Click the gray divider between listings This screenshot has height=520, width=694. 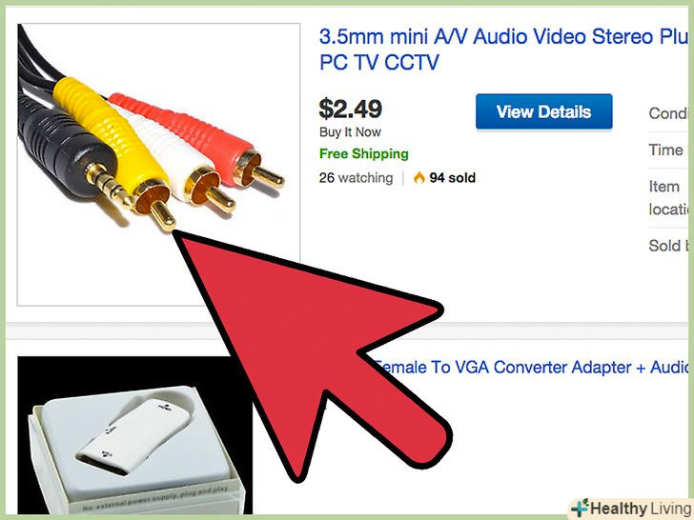(347, 330)
